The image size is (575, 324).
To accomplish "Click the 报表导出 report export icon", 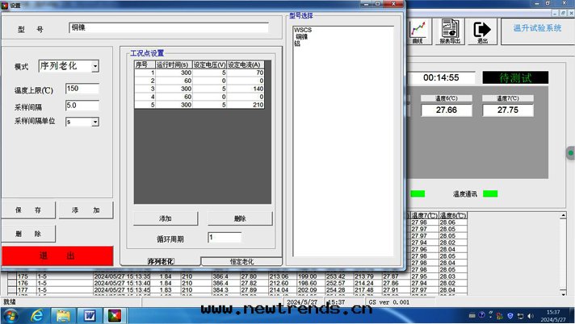I will [x=449, y=31].
